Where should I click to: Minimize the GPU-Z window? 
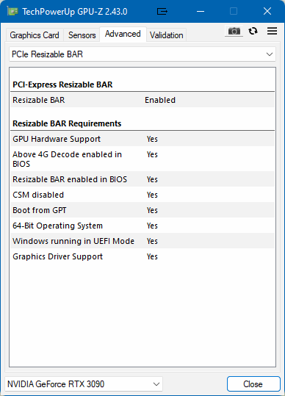coord(201,11)
